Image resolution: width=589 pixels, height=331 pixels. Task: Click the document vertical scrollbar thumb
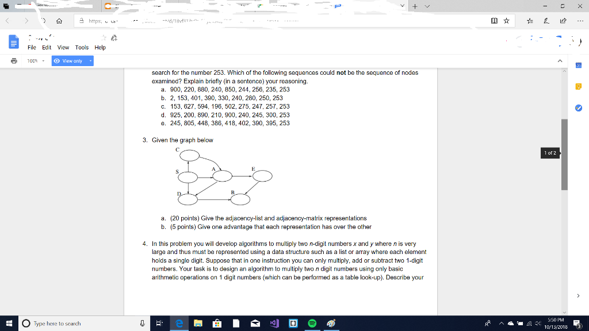564,155
